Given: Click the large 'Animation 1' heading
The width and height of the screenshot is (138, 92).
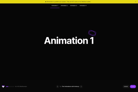Looking at the screenshot, I should coord(69,40).
